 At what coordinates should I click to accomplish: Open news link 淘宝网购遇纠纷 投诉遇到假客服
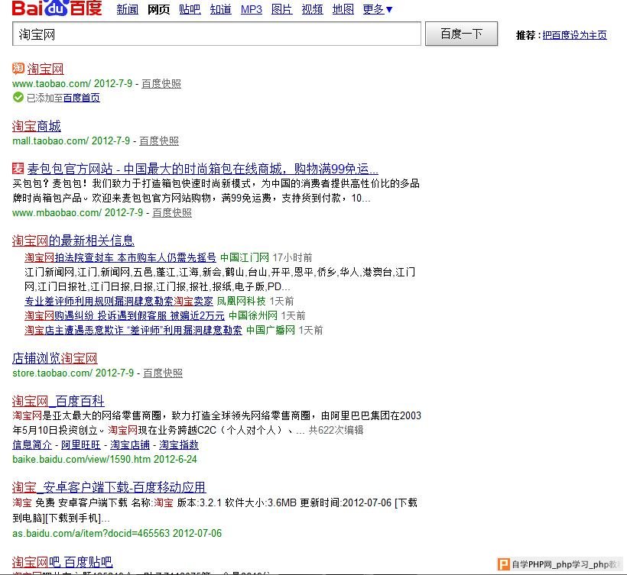tap(125, 316)
